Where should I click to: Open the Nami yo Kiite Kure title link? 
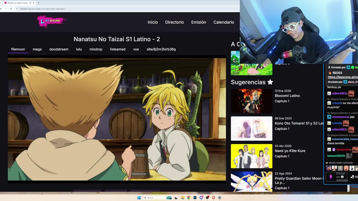[290, 151]
